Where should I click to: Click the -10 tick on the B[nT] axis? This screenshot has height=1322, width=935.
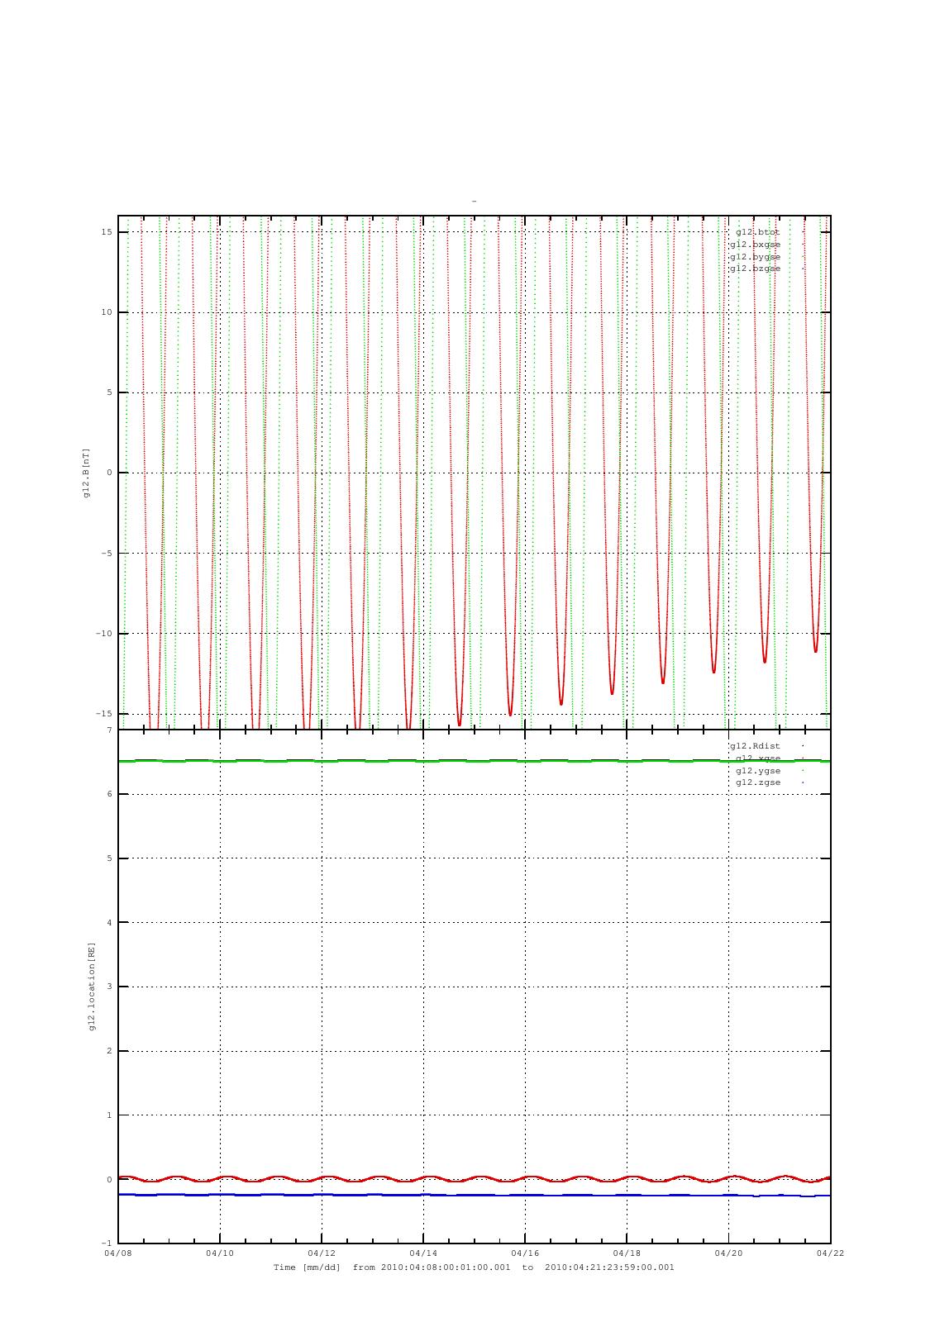[104, 634]
